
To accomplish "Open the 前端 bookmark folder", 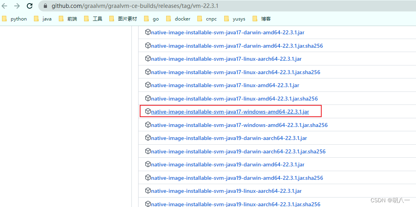I will [x=68, y=19].
